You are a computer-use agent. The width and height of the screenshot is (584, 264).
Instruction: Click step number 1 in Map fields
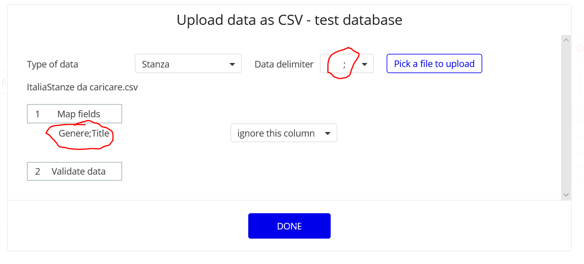[x=38, y=114]
